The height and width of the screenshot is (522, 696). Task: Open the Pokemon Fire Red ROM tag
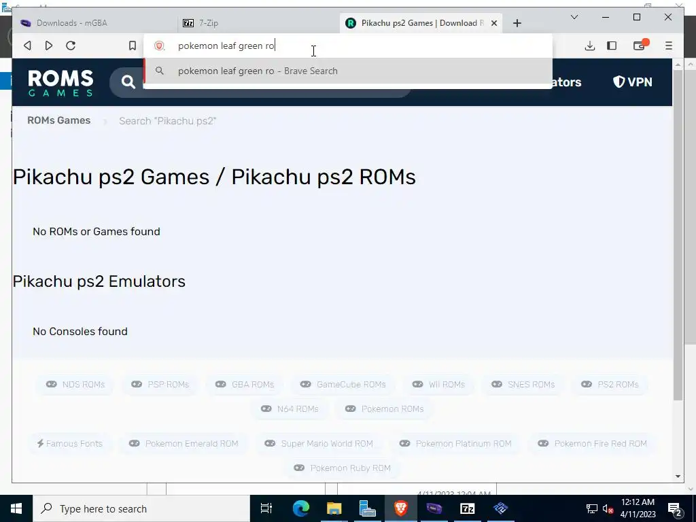592,443
